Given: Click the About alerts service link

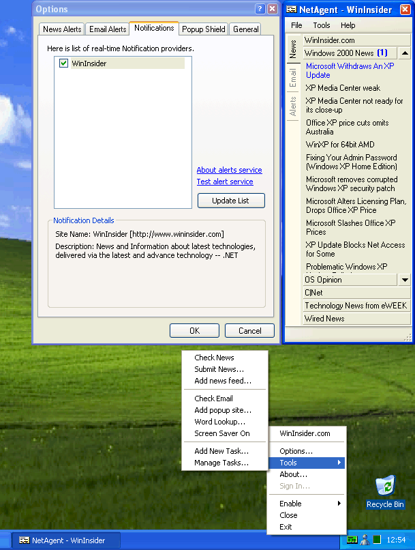Looking at the screenshot, I should [x=229, y=170].
